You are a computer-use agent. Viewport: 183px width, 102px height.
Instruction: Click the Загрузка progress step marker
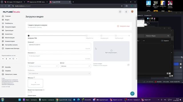click(29, 36)
